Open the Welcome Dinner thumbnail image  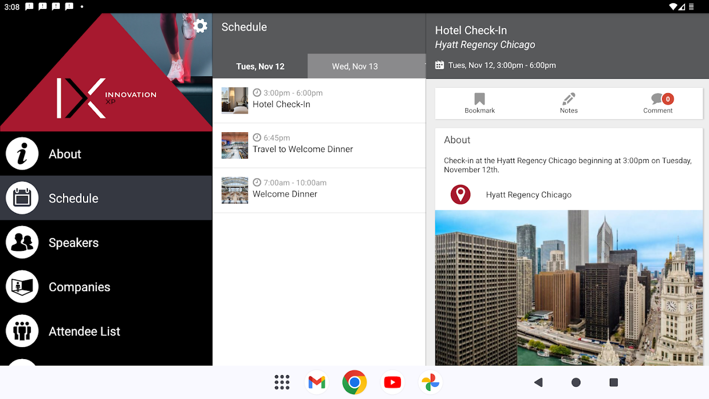tap(235, 191)
